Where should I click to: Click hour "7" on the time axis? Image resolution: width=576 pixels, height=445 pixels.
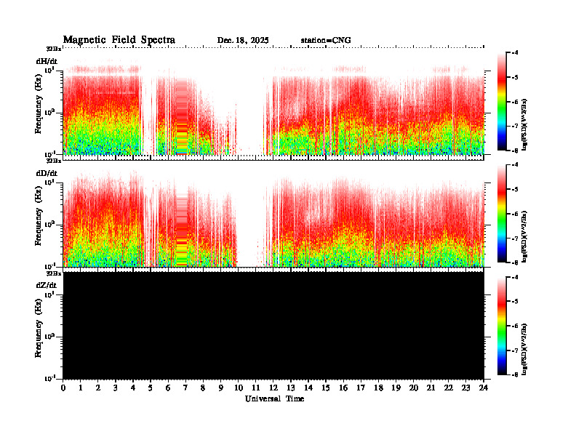(x=185, y=388)
